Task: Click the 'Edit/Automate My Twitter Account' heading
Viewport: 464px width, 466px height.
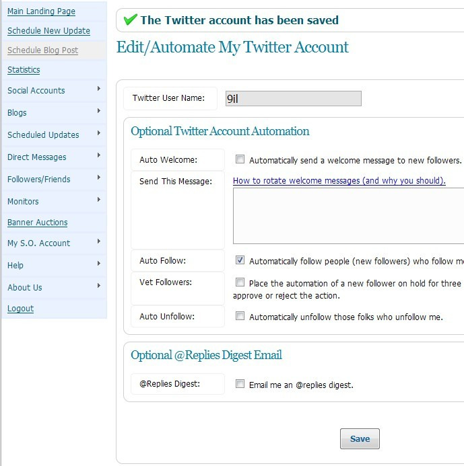Action: click(x=232, y=48)
